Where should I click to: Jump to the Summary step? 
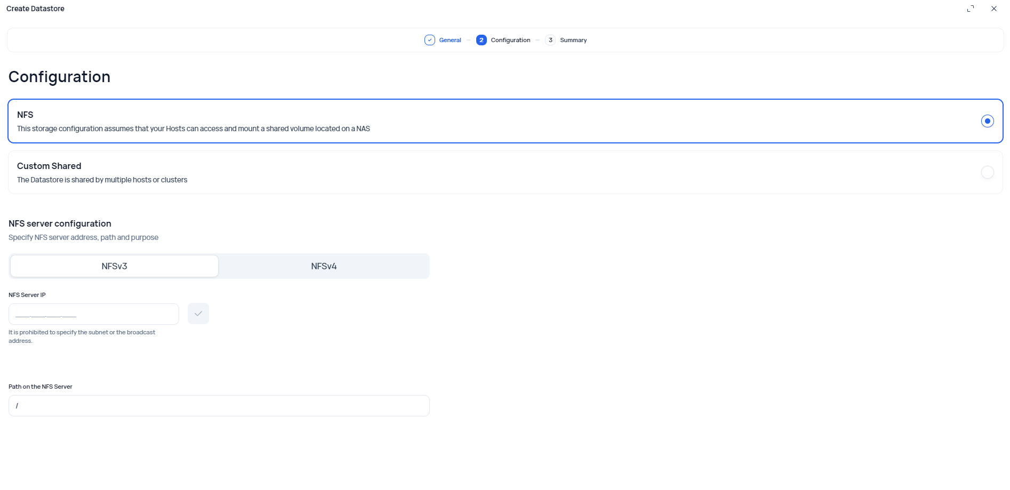[573, 40]
